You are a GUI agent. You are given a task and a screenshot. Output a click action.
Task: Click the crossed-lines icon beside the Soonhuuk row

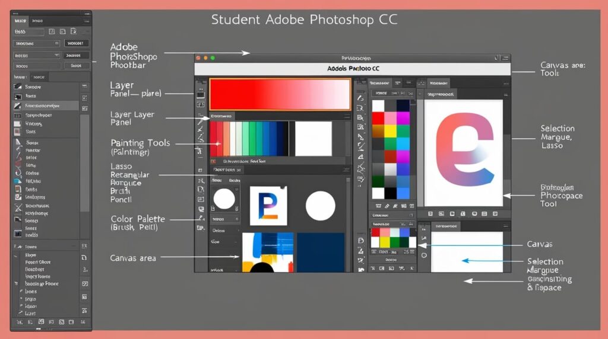pos(18,207)
